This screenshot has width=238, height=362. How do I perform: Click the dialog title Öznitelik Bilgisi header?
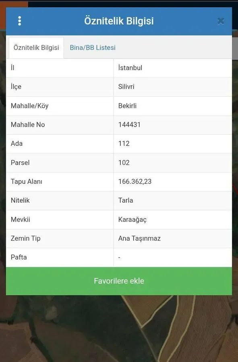tap(119, 21)
